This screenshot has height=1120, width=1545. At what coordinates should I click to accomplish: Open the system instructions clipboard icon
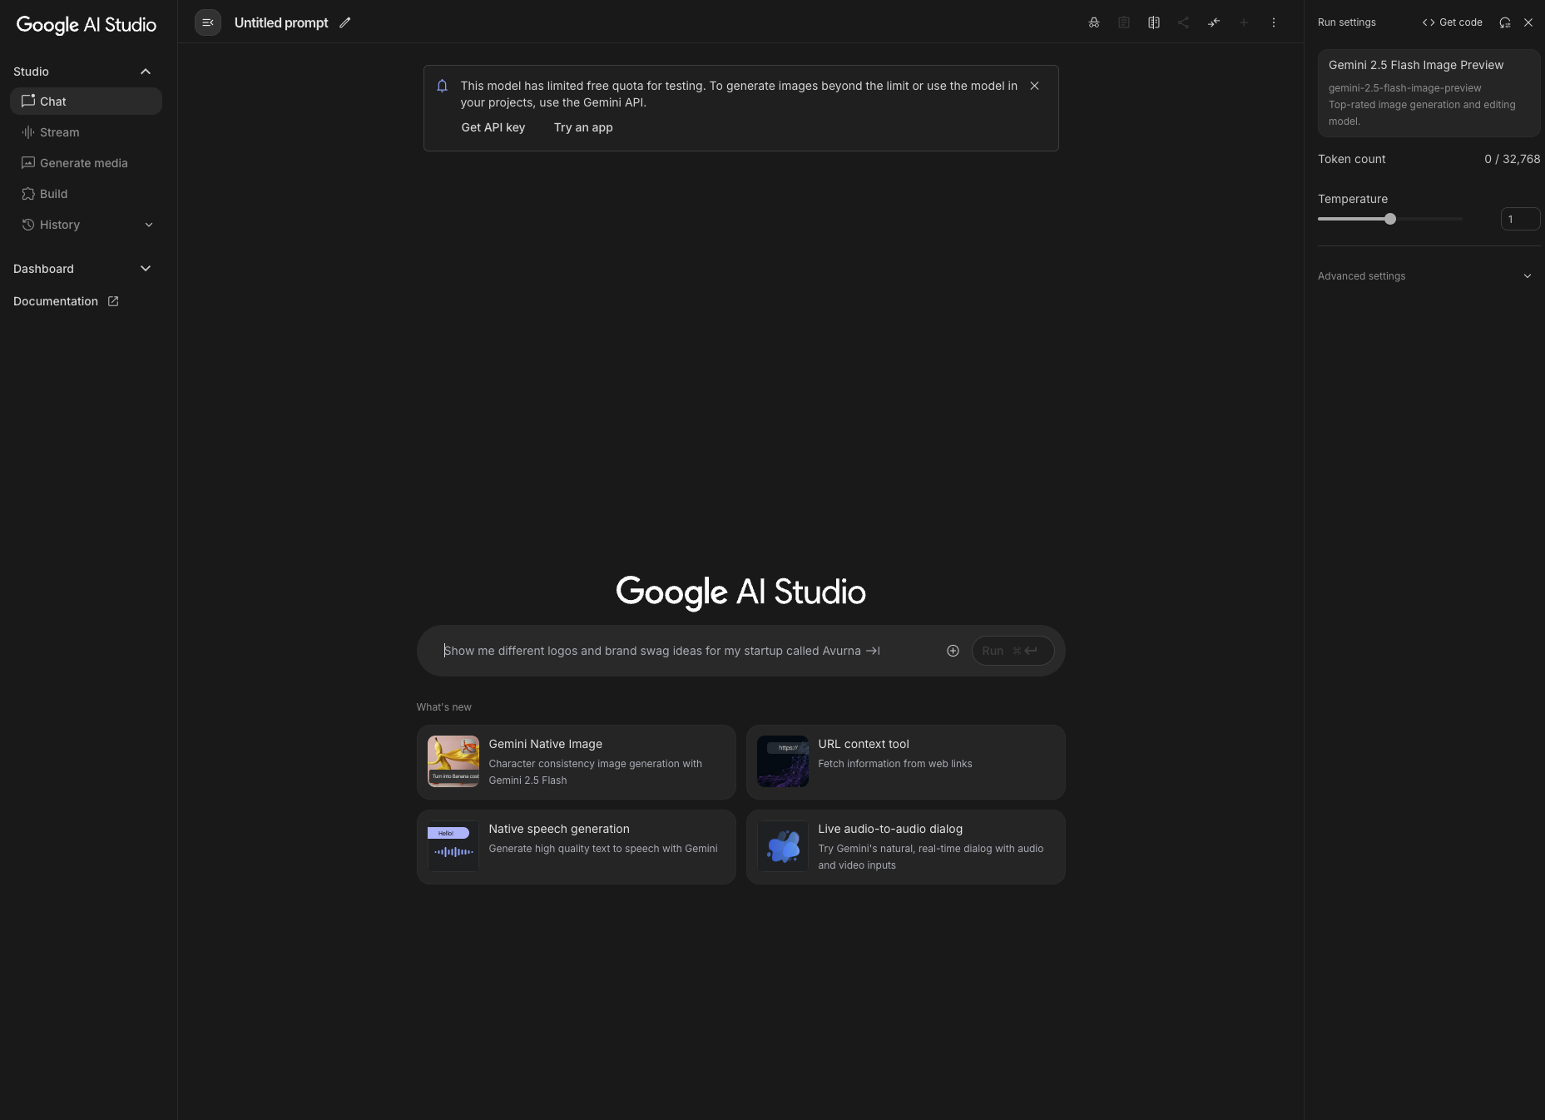click(x=1124, y=22)
